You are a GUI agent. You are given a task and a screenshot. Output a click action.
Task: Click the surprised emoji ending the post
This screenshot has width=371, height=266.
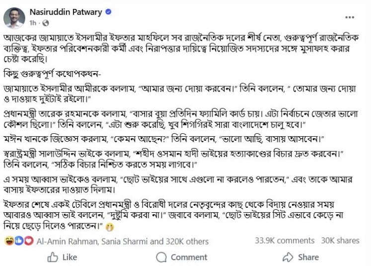[x=110, y=227]
